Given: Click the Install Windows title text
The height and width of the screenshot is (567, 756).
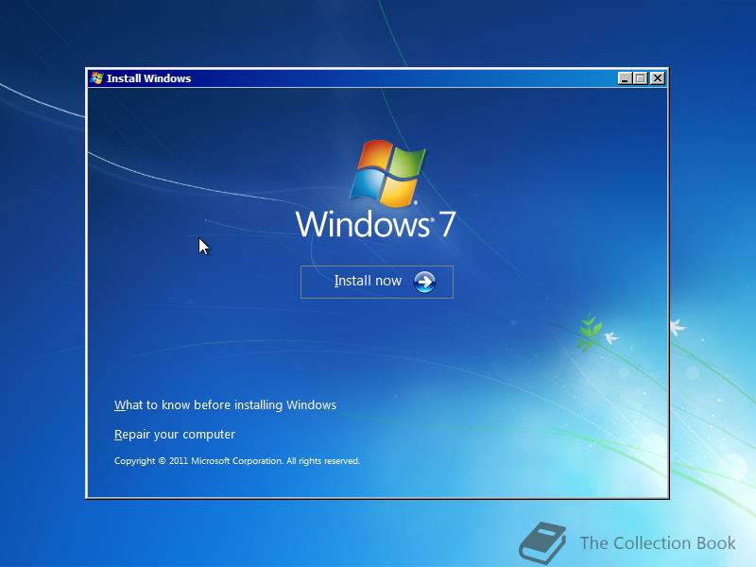Looking at the screenshot, I should point(149,78).
